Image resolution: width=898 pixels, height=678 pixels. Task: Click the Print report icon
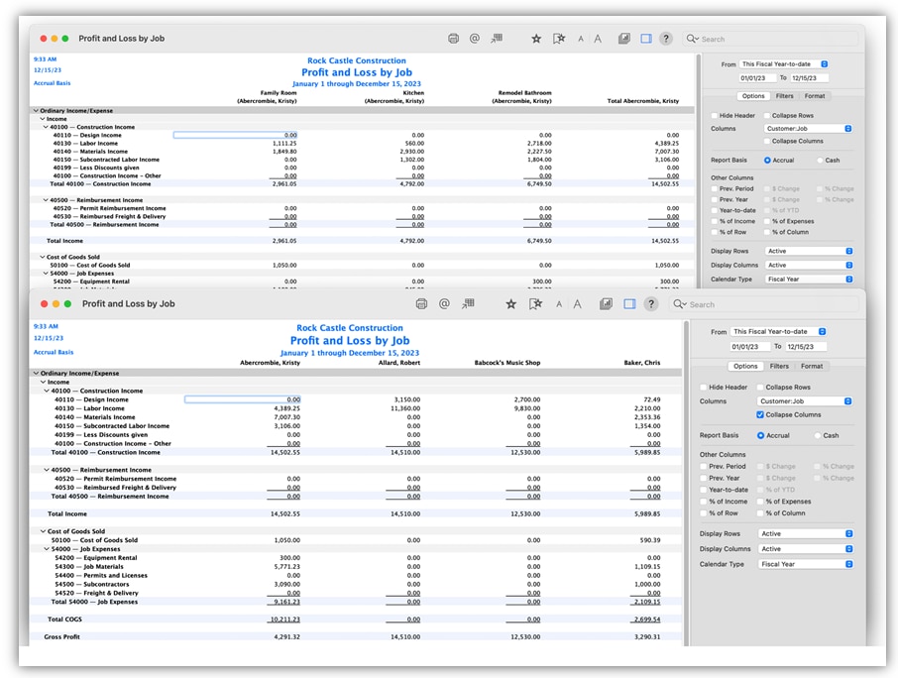(x=422, y=304)
